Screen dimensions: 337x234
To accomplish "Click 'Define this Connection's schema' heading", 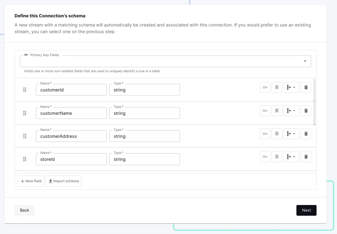I will point(50,16).
